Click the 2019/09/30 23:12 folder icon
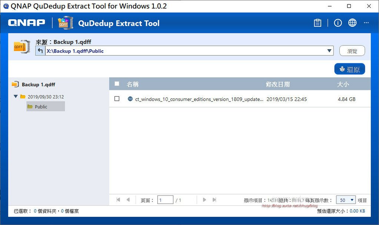Screen dimensions: 379x225 [23, 97]
